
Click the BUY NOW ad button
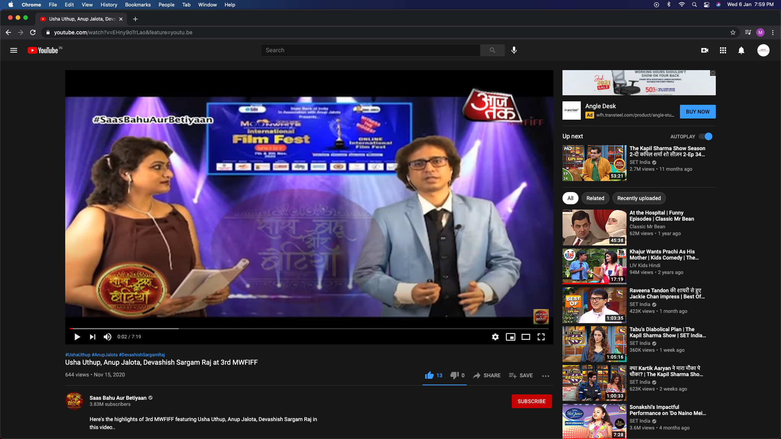[698, 112]
